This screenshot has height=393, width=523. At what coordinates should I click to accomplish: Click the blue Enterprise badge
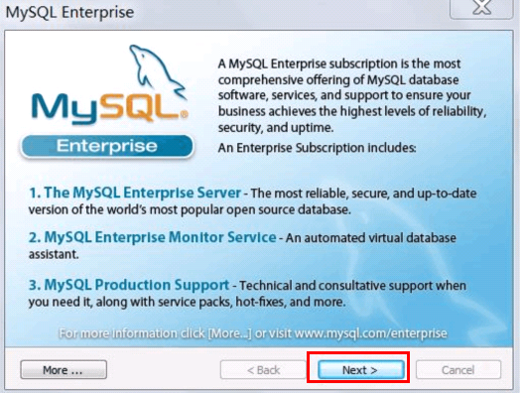(107, 146)
